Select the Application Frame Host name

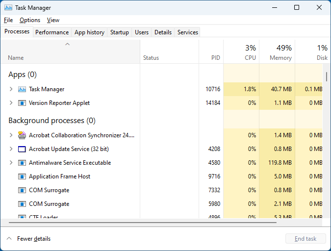[59, 176]
